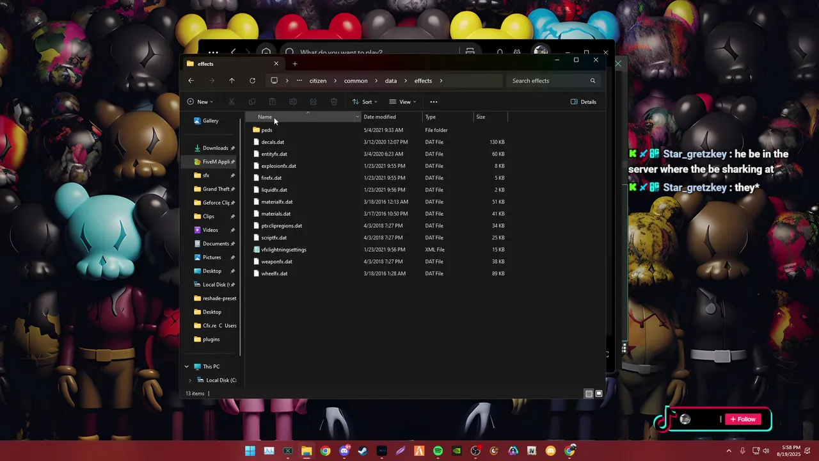Sort by Type column header
This screenshot has width=819, height=461.
coord(448,117)
